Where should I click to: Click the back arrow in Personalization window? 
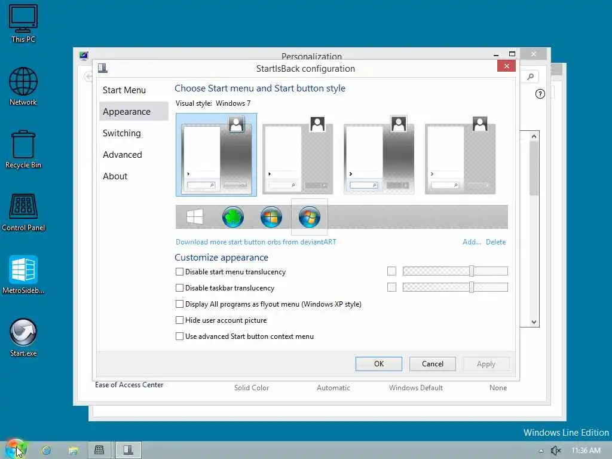coord(88,76)
